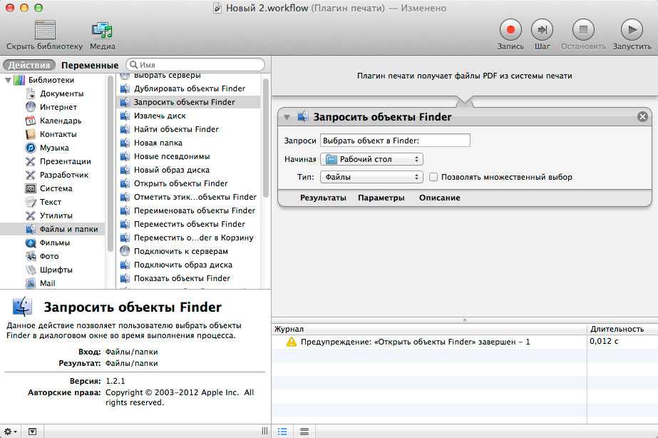
Task: Click the Запись record button
Action: tap(510, 30)
